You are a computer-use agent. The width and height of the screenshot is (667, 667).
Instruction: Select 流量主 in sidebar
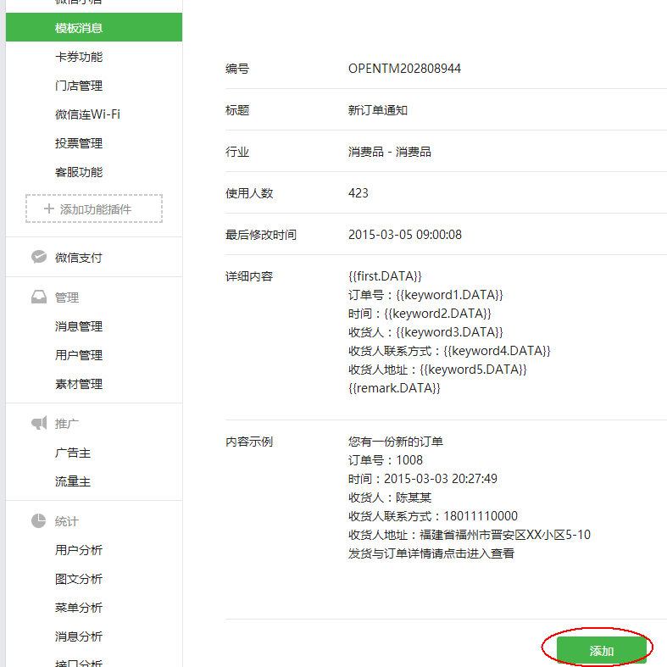coord(73,481)
